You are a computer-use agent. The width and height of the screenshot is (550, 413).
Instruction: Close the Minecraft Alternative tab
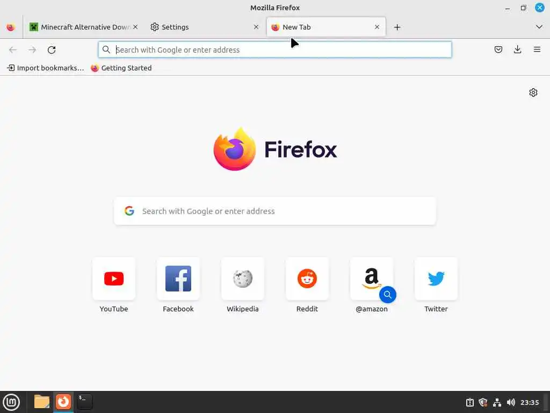pos(135,27)
